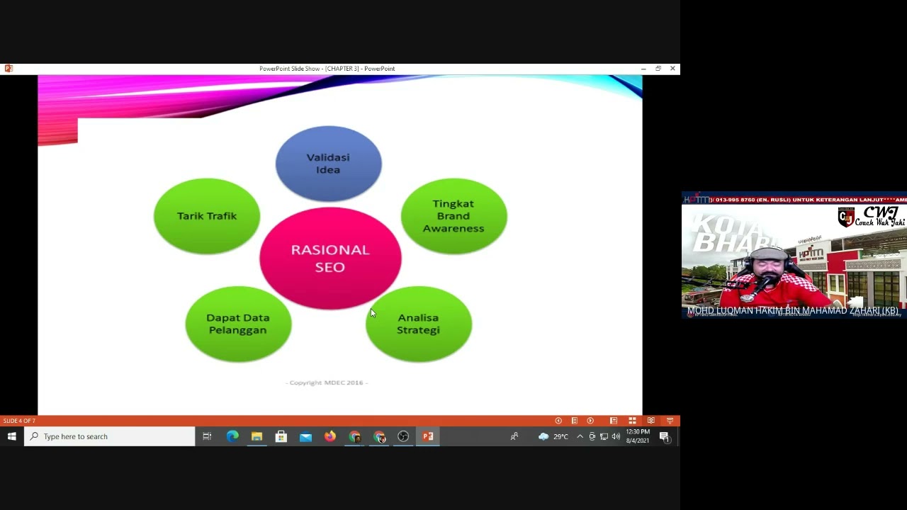Open Task View on the taskbar

point(207,436)
